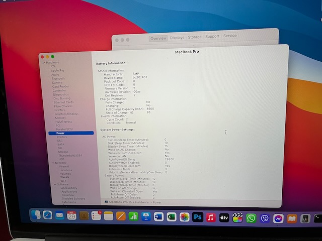Switch to Storage tab in About This Mac
Image resolution: width=322 pixels, height=241 pixels.
pyautogui.click(x=195, y=37)
